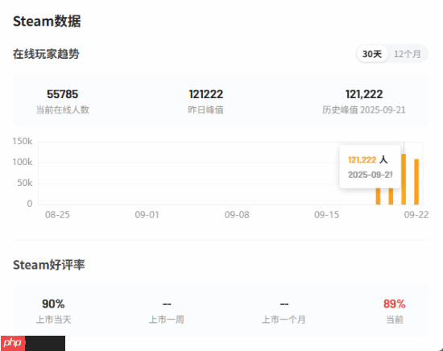
Task: Click the 当前 rating label
Action: click(x=395, y=320)
